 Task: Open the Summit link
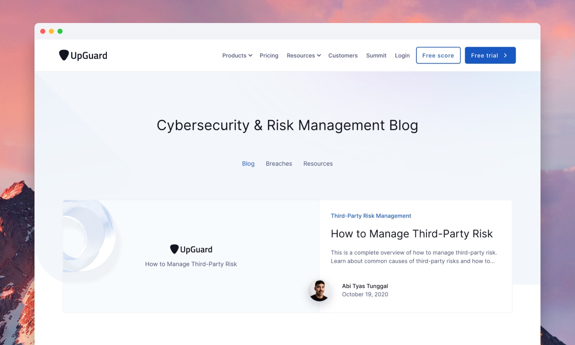tap(376, 56)
